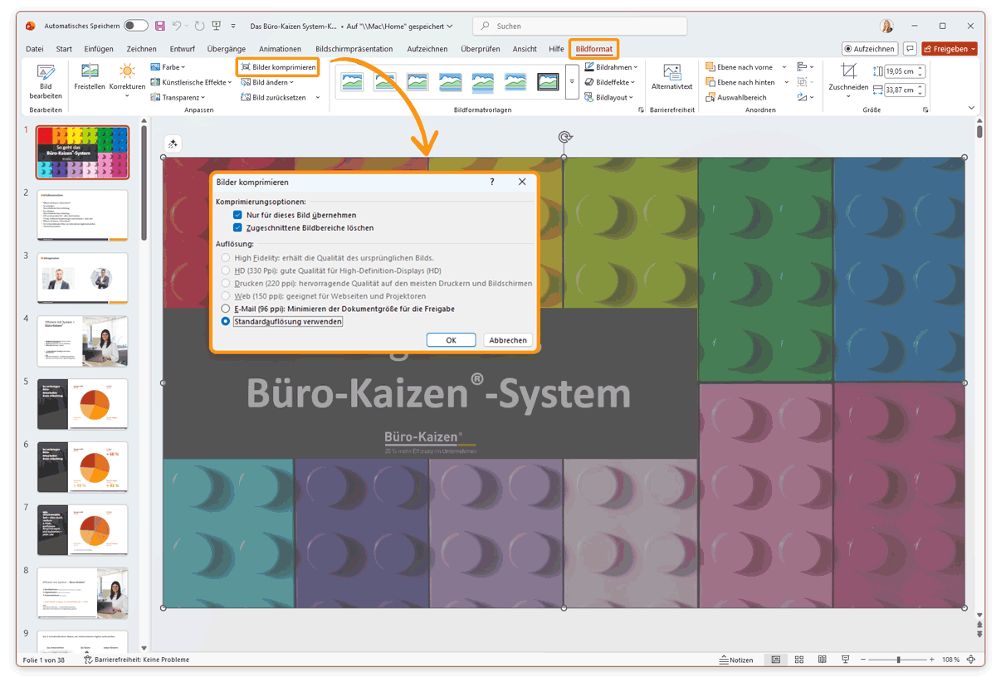Open Bild zurücksetzen in the ribbon
The width and height of the screenshot is (996, 682).
[281, 97]
